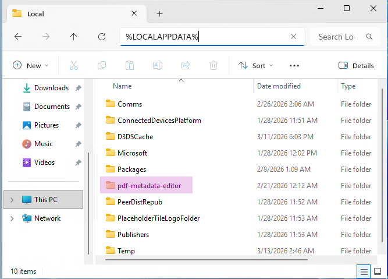The height and width of the screenshot is (279, 388).
Task: Open the New item dropdown
Action: [x=31, y=66]
